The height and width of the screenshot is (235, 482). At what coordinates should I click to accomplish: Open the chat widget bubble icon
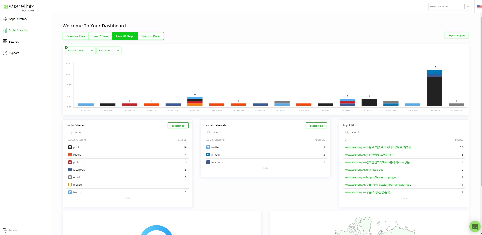coord(475,226)
